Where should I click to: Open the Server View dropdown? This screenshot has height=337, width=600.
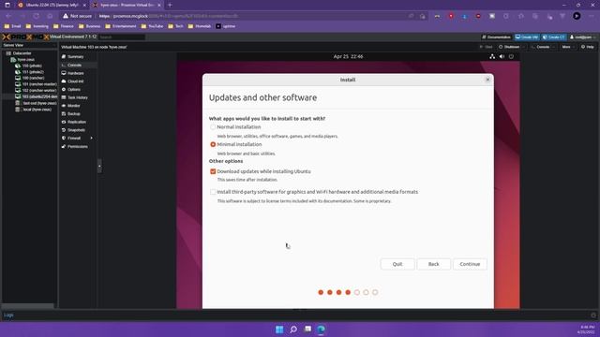(x=29, y=45)
